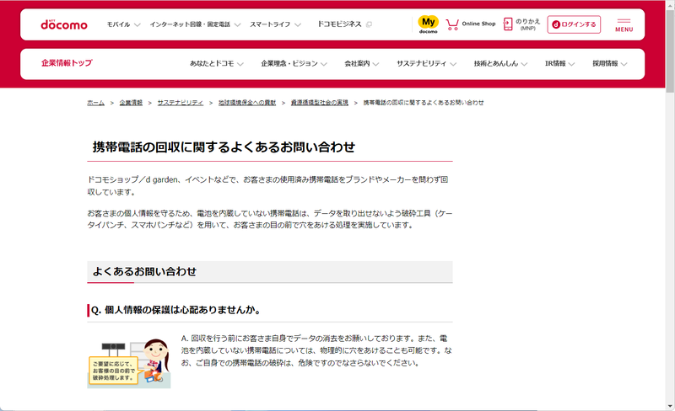Expand インターネット回線・固定電話 menu
This screenshot has width=675, height=411.
195,24
